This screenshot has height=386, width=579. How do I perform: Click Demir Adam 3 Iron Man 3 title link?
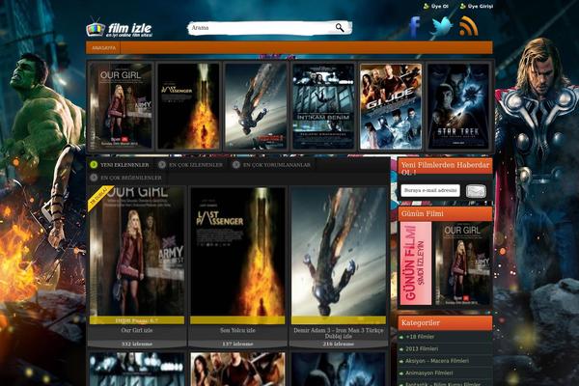pyautogui.click(x=339, y=333)
